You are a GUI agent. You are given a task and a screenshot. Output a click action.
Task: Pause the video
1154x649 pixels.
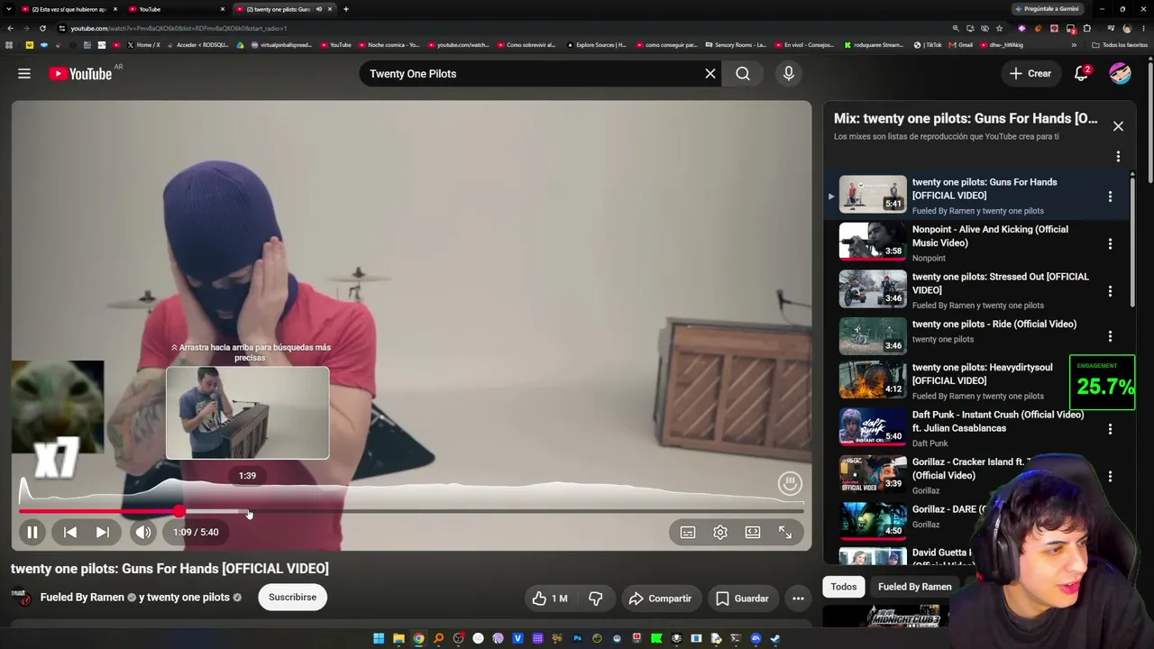32,532
